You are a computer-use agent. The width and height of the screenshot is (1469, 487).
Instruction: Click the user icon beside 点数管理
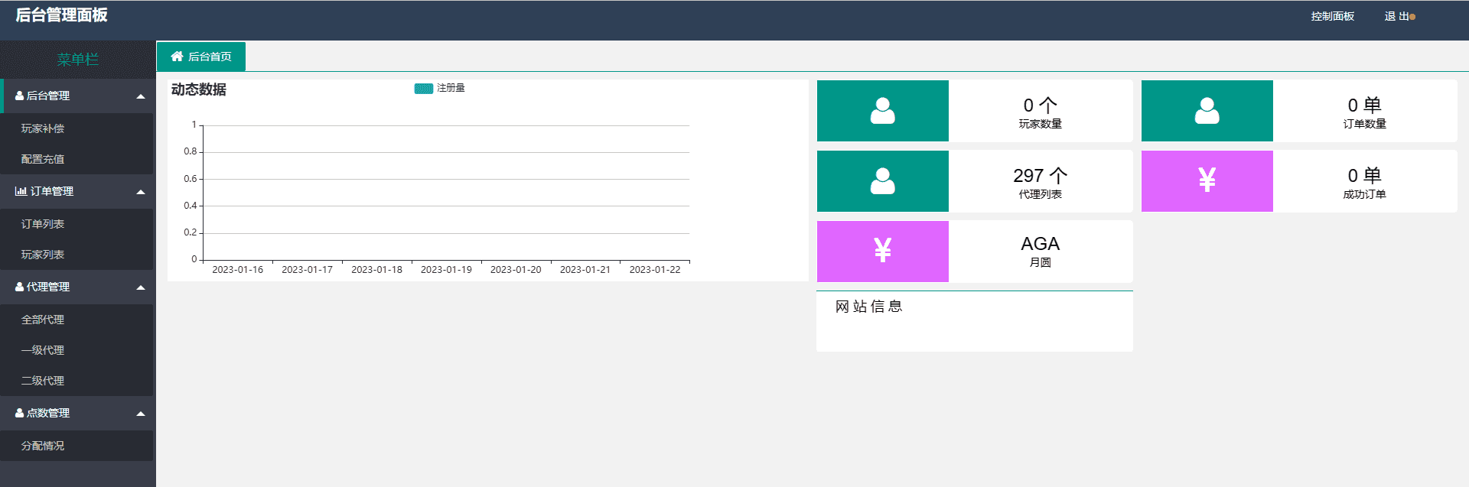click(20, 413)
